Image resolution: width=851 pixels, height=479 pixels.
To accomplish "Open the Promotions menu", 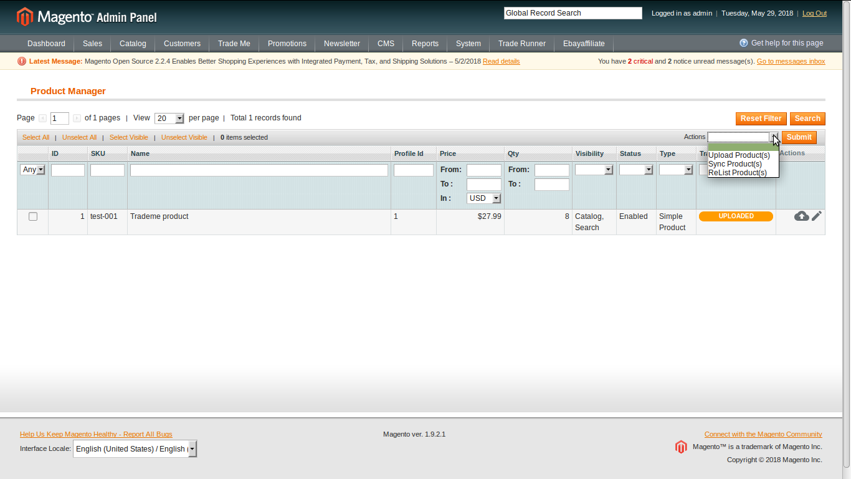I will click(x=287, y=44).
